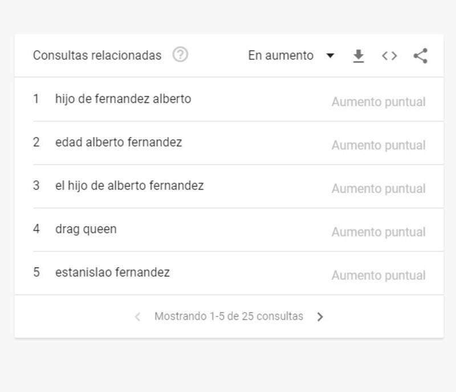Open the "drag queen" related query

pyautogui.click(x=85, y=229)
